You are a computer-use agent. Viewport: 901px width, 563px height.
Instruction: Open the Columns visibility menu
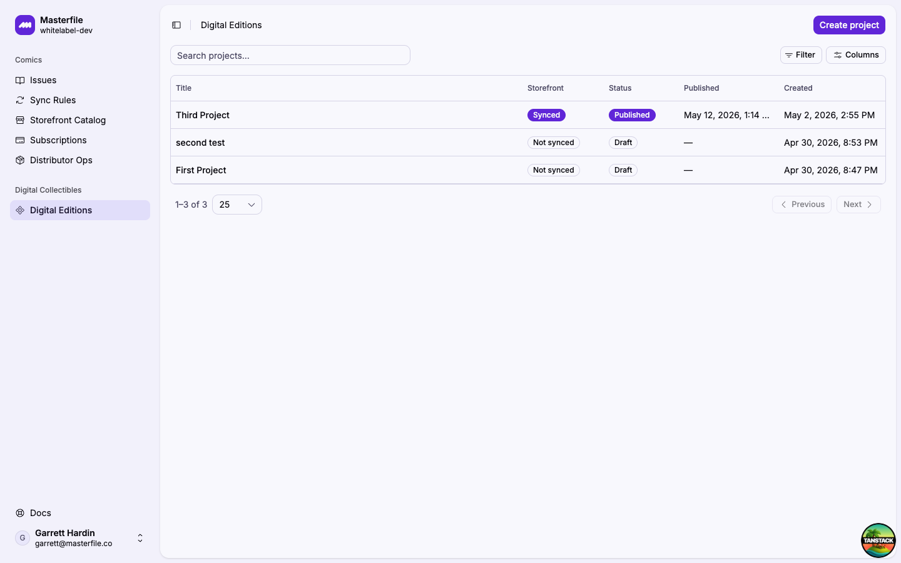tap(856, 55)
